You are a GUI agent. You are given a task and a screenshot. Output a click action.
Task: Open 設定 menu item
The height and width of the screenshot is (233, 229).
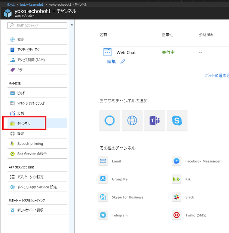pyautogui.click(x=37, y=134)
